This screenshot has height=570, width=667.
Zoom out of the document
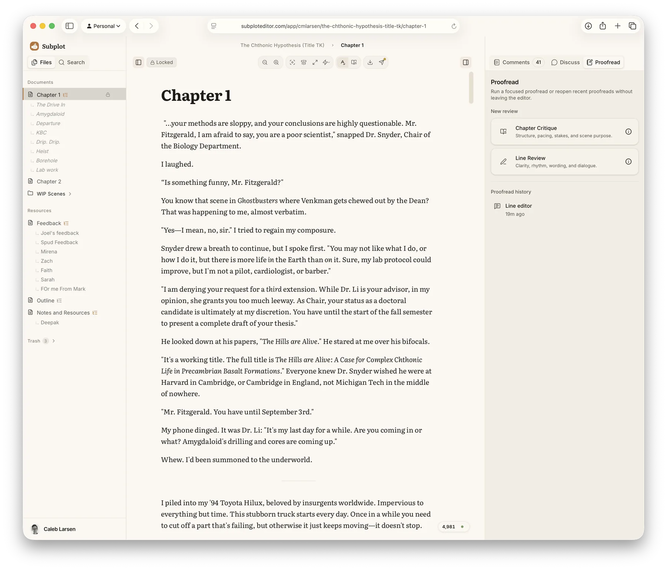(265, 62)
